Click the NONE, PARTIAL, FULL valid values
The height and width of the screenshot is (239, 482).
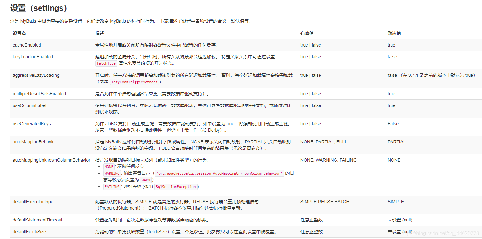(324, 142)
